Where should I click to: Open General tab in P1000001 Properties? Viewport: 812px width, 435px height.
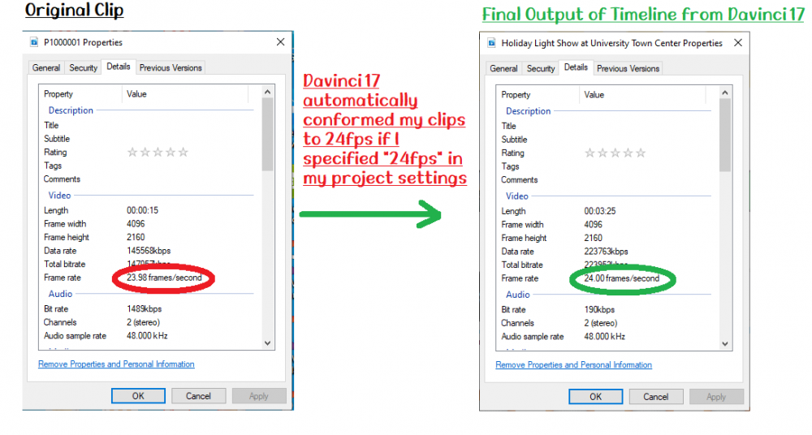click(x=46, y=68)
